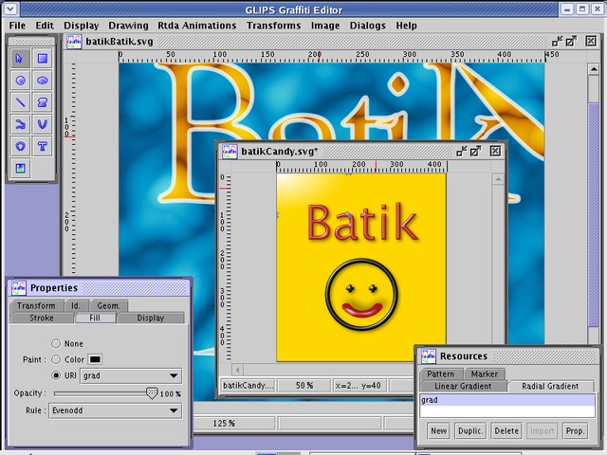
Task: Open the Linear Gradient resources tab
Action: [x=463, y=386]
